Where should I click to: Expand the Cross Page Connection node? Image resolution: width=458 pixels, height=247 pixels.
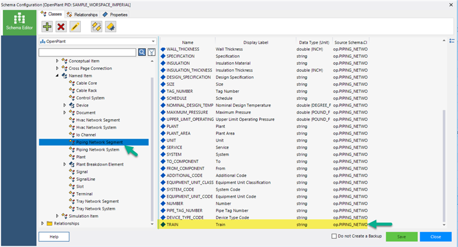pos(57,68)
